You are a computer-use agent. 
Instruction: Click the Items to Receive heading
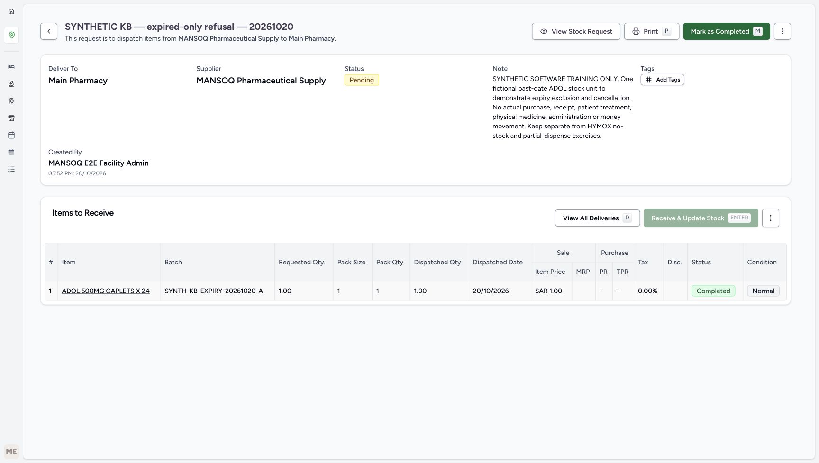tap(83, 213)
